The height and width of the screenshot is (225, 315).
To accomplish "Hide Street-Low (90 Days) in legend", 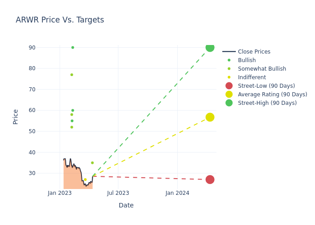I will [x=266, y=86].
